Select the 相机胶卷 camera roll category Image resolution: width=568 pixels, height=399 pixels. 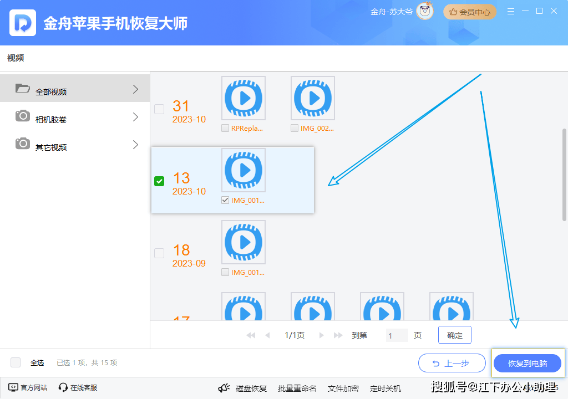(75, 116)
